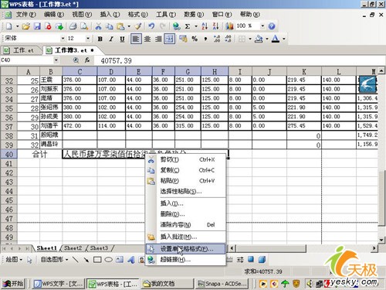Open the font size dropdown
Viewport: 386px width, 290px height.
click(x=88, y=39)
